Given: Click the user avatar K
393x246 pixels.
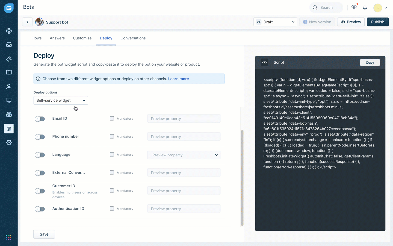Looking at the screenshot, I should point(377,8).
